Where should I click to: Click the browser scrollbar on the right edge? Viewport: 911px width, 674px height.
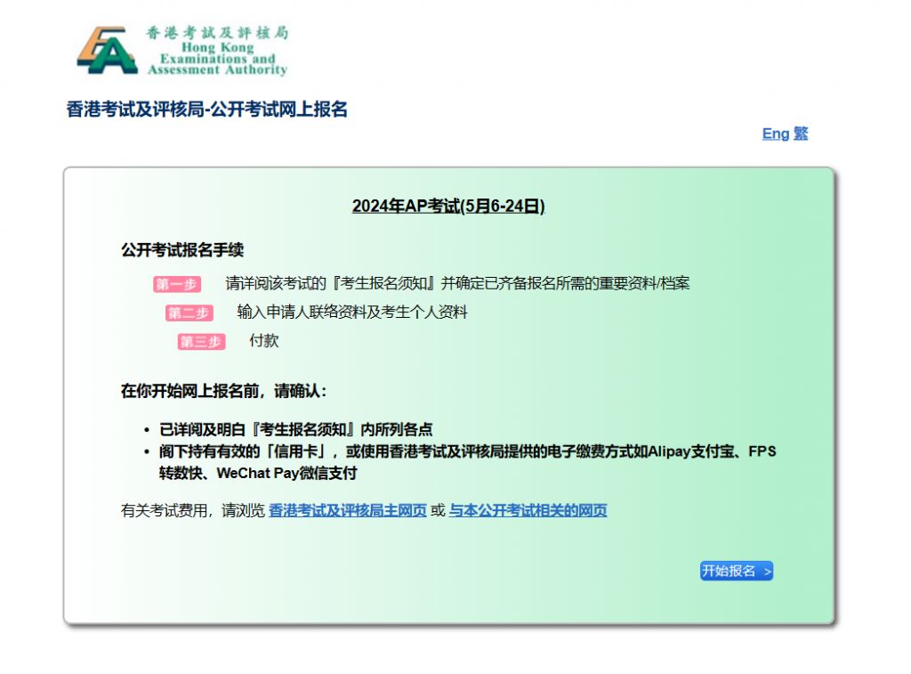point(906,337)
